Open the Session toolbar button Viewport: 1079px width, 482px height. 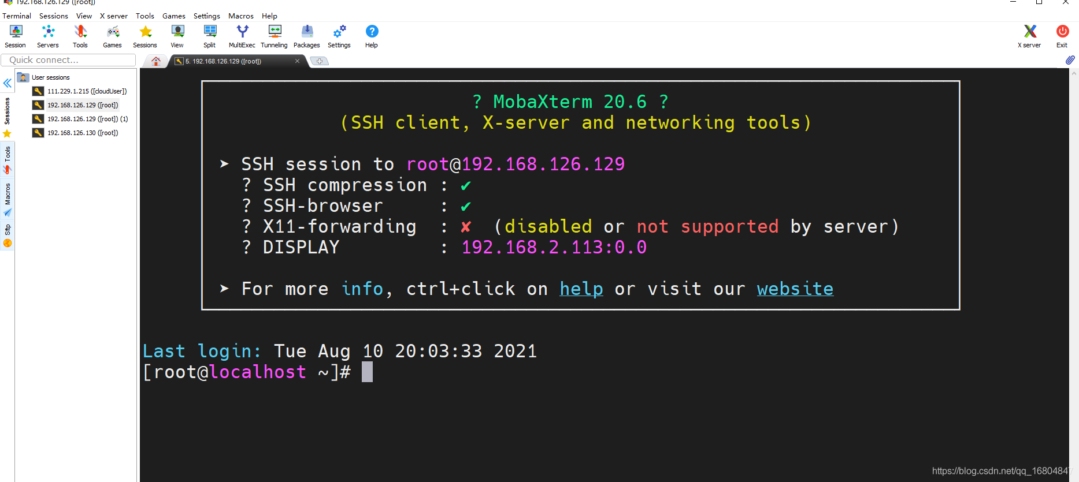(x=16, y=36)
